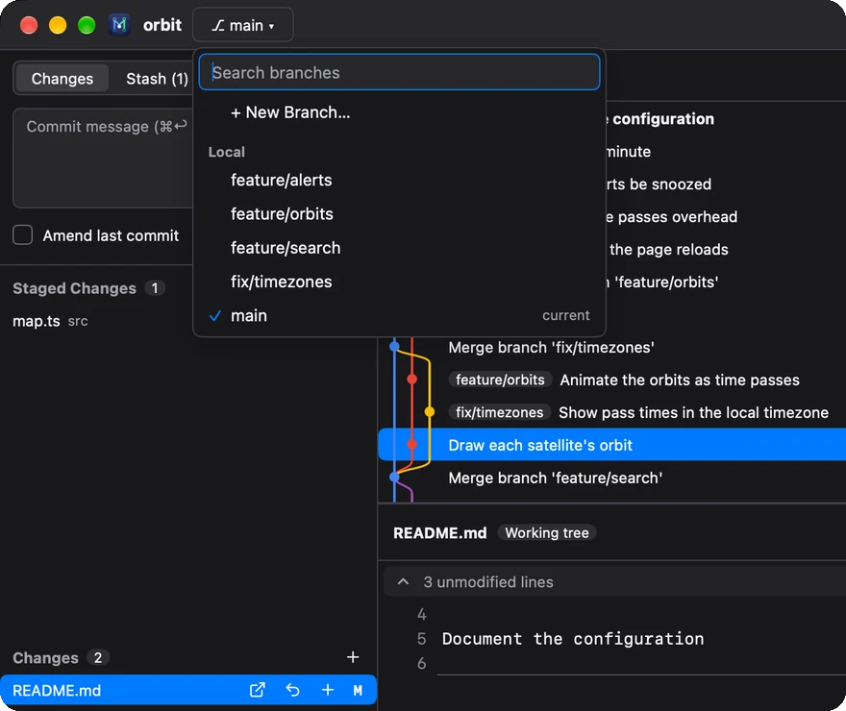This screenshot has height=711, width=846.
Task: Open README.md in external editor icon
Action: click(x=258, y=690)
